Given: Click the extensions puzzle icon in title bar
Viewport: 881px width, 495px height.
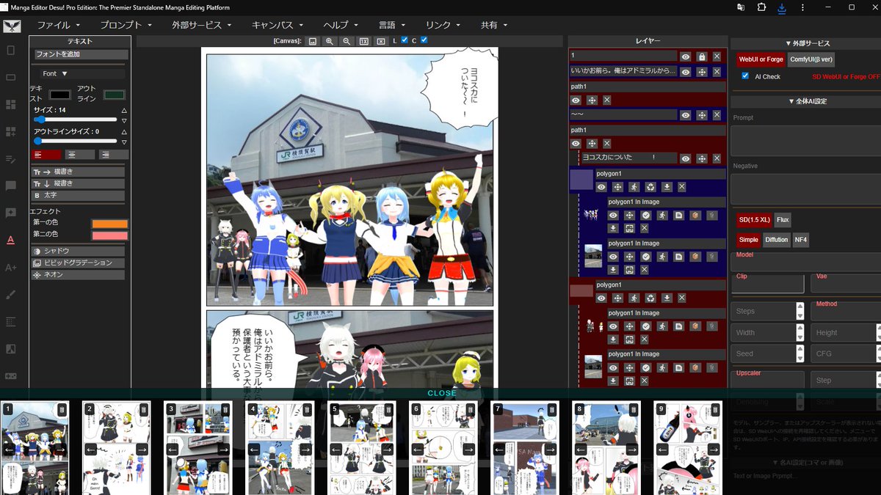Looking at the screenshot, I should tap(761, 7).
